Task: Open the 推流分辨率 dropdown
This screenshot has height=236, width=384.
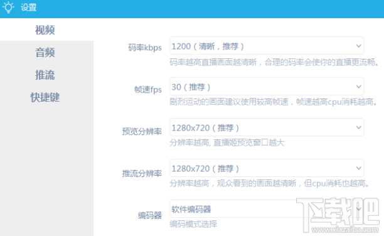Action: (x=267, y=168)
